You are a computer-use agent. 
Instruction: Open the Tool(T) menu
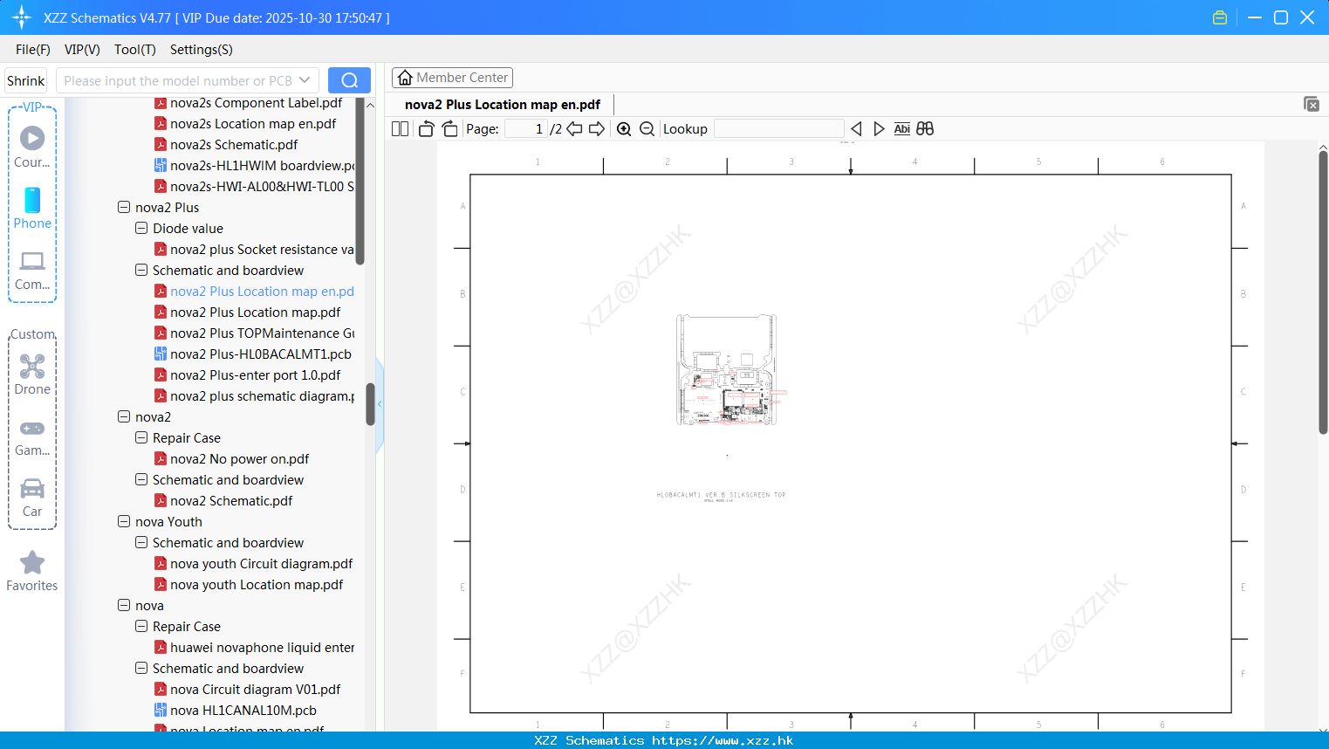coord(135,50)
